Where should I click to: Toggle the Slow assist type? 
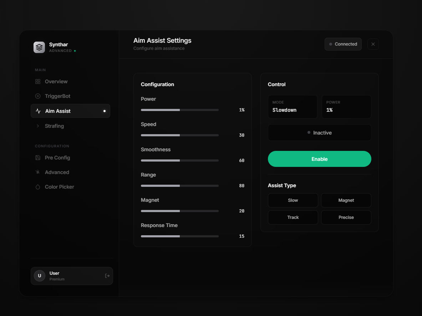pos(293,200)
